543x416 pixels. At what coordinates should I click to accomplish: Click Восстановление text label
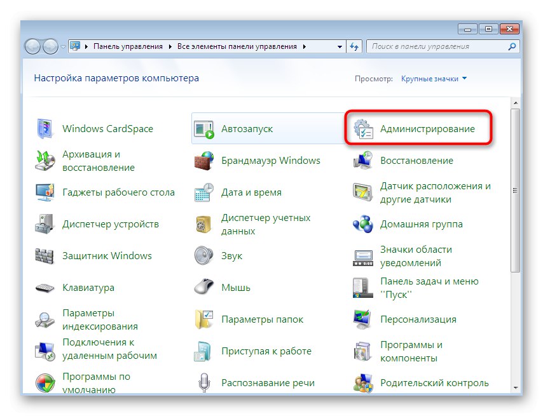[416, 161]
